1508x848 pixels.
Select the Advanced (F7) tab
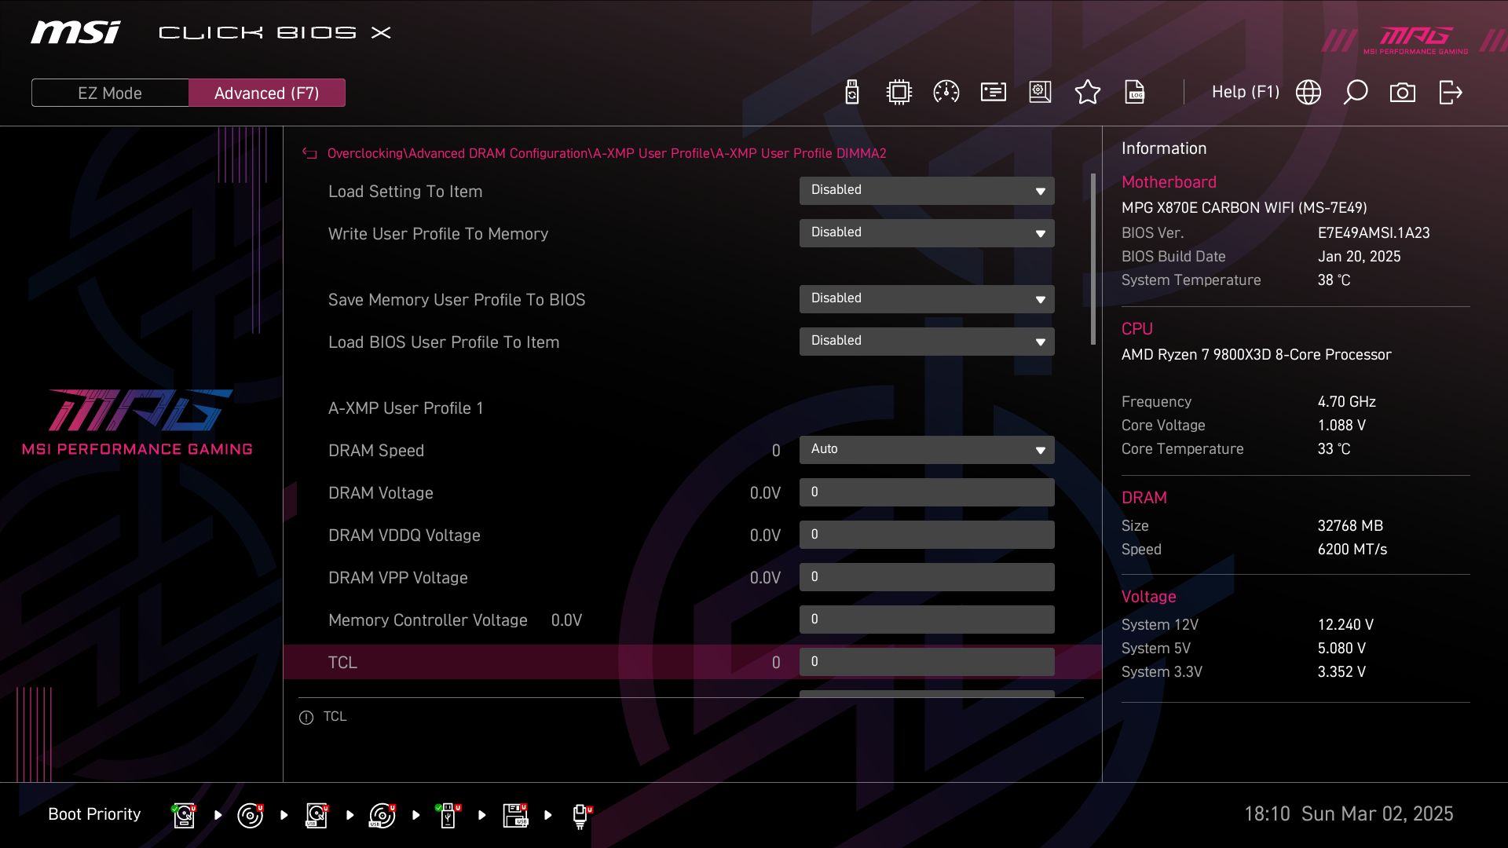[266, 93]
